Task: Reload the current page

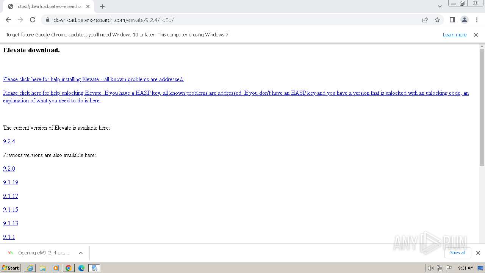Action: (x=33, y=20)
